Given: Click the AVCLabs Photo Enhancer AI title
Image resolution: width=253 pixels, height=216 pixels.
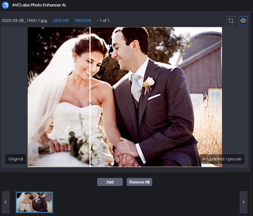Looking at the screenshot, I should coord(39,5).
